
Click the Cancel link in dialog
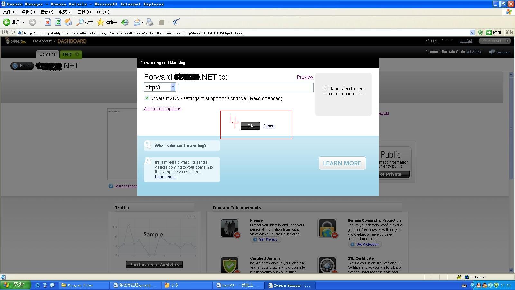click(269, 126)
